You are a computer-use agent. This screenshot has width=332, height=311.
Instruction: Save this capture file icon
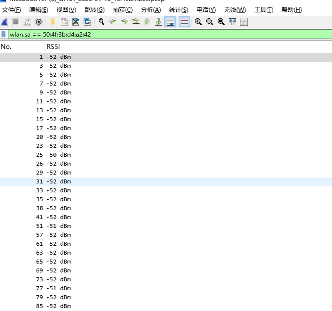pyautogui.click(x=64, y=22)
